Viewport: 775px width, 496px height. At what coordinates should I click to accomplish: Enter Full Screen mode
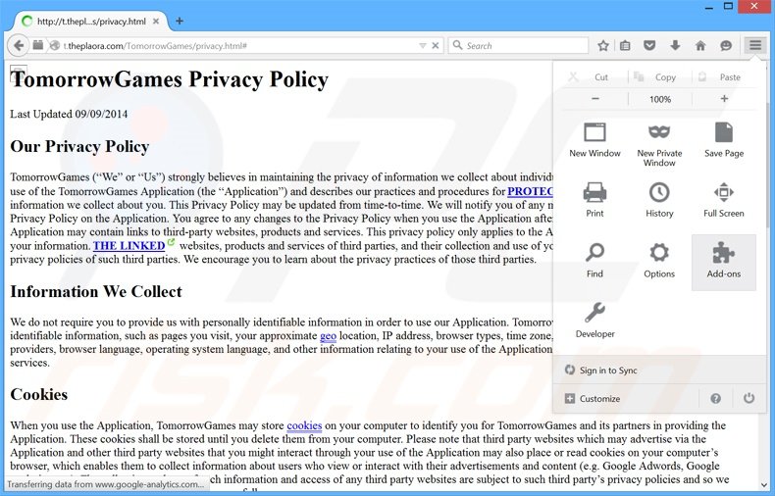[723, 200]
